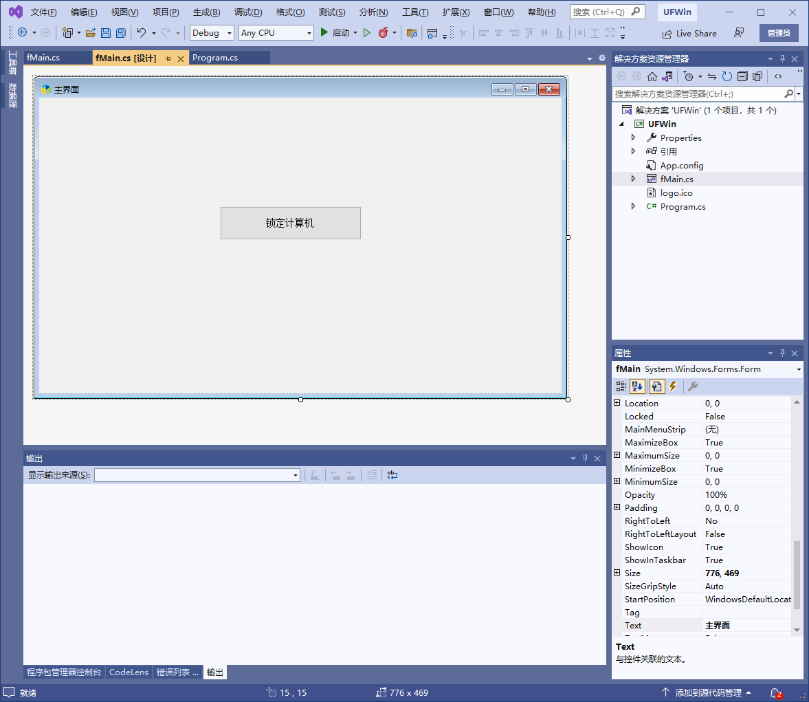
Task: Click the Open File folder icon
Action: [90, 33]
